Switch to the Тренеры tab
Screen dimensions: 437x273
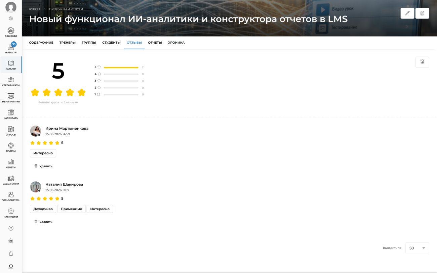point(68,43)
